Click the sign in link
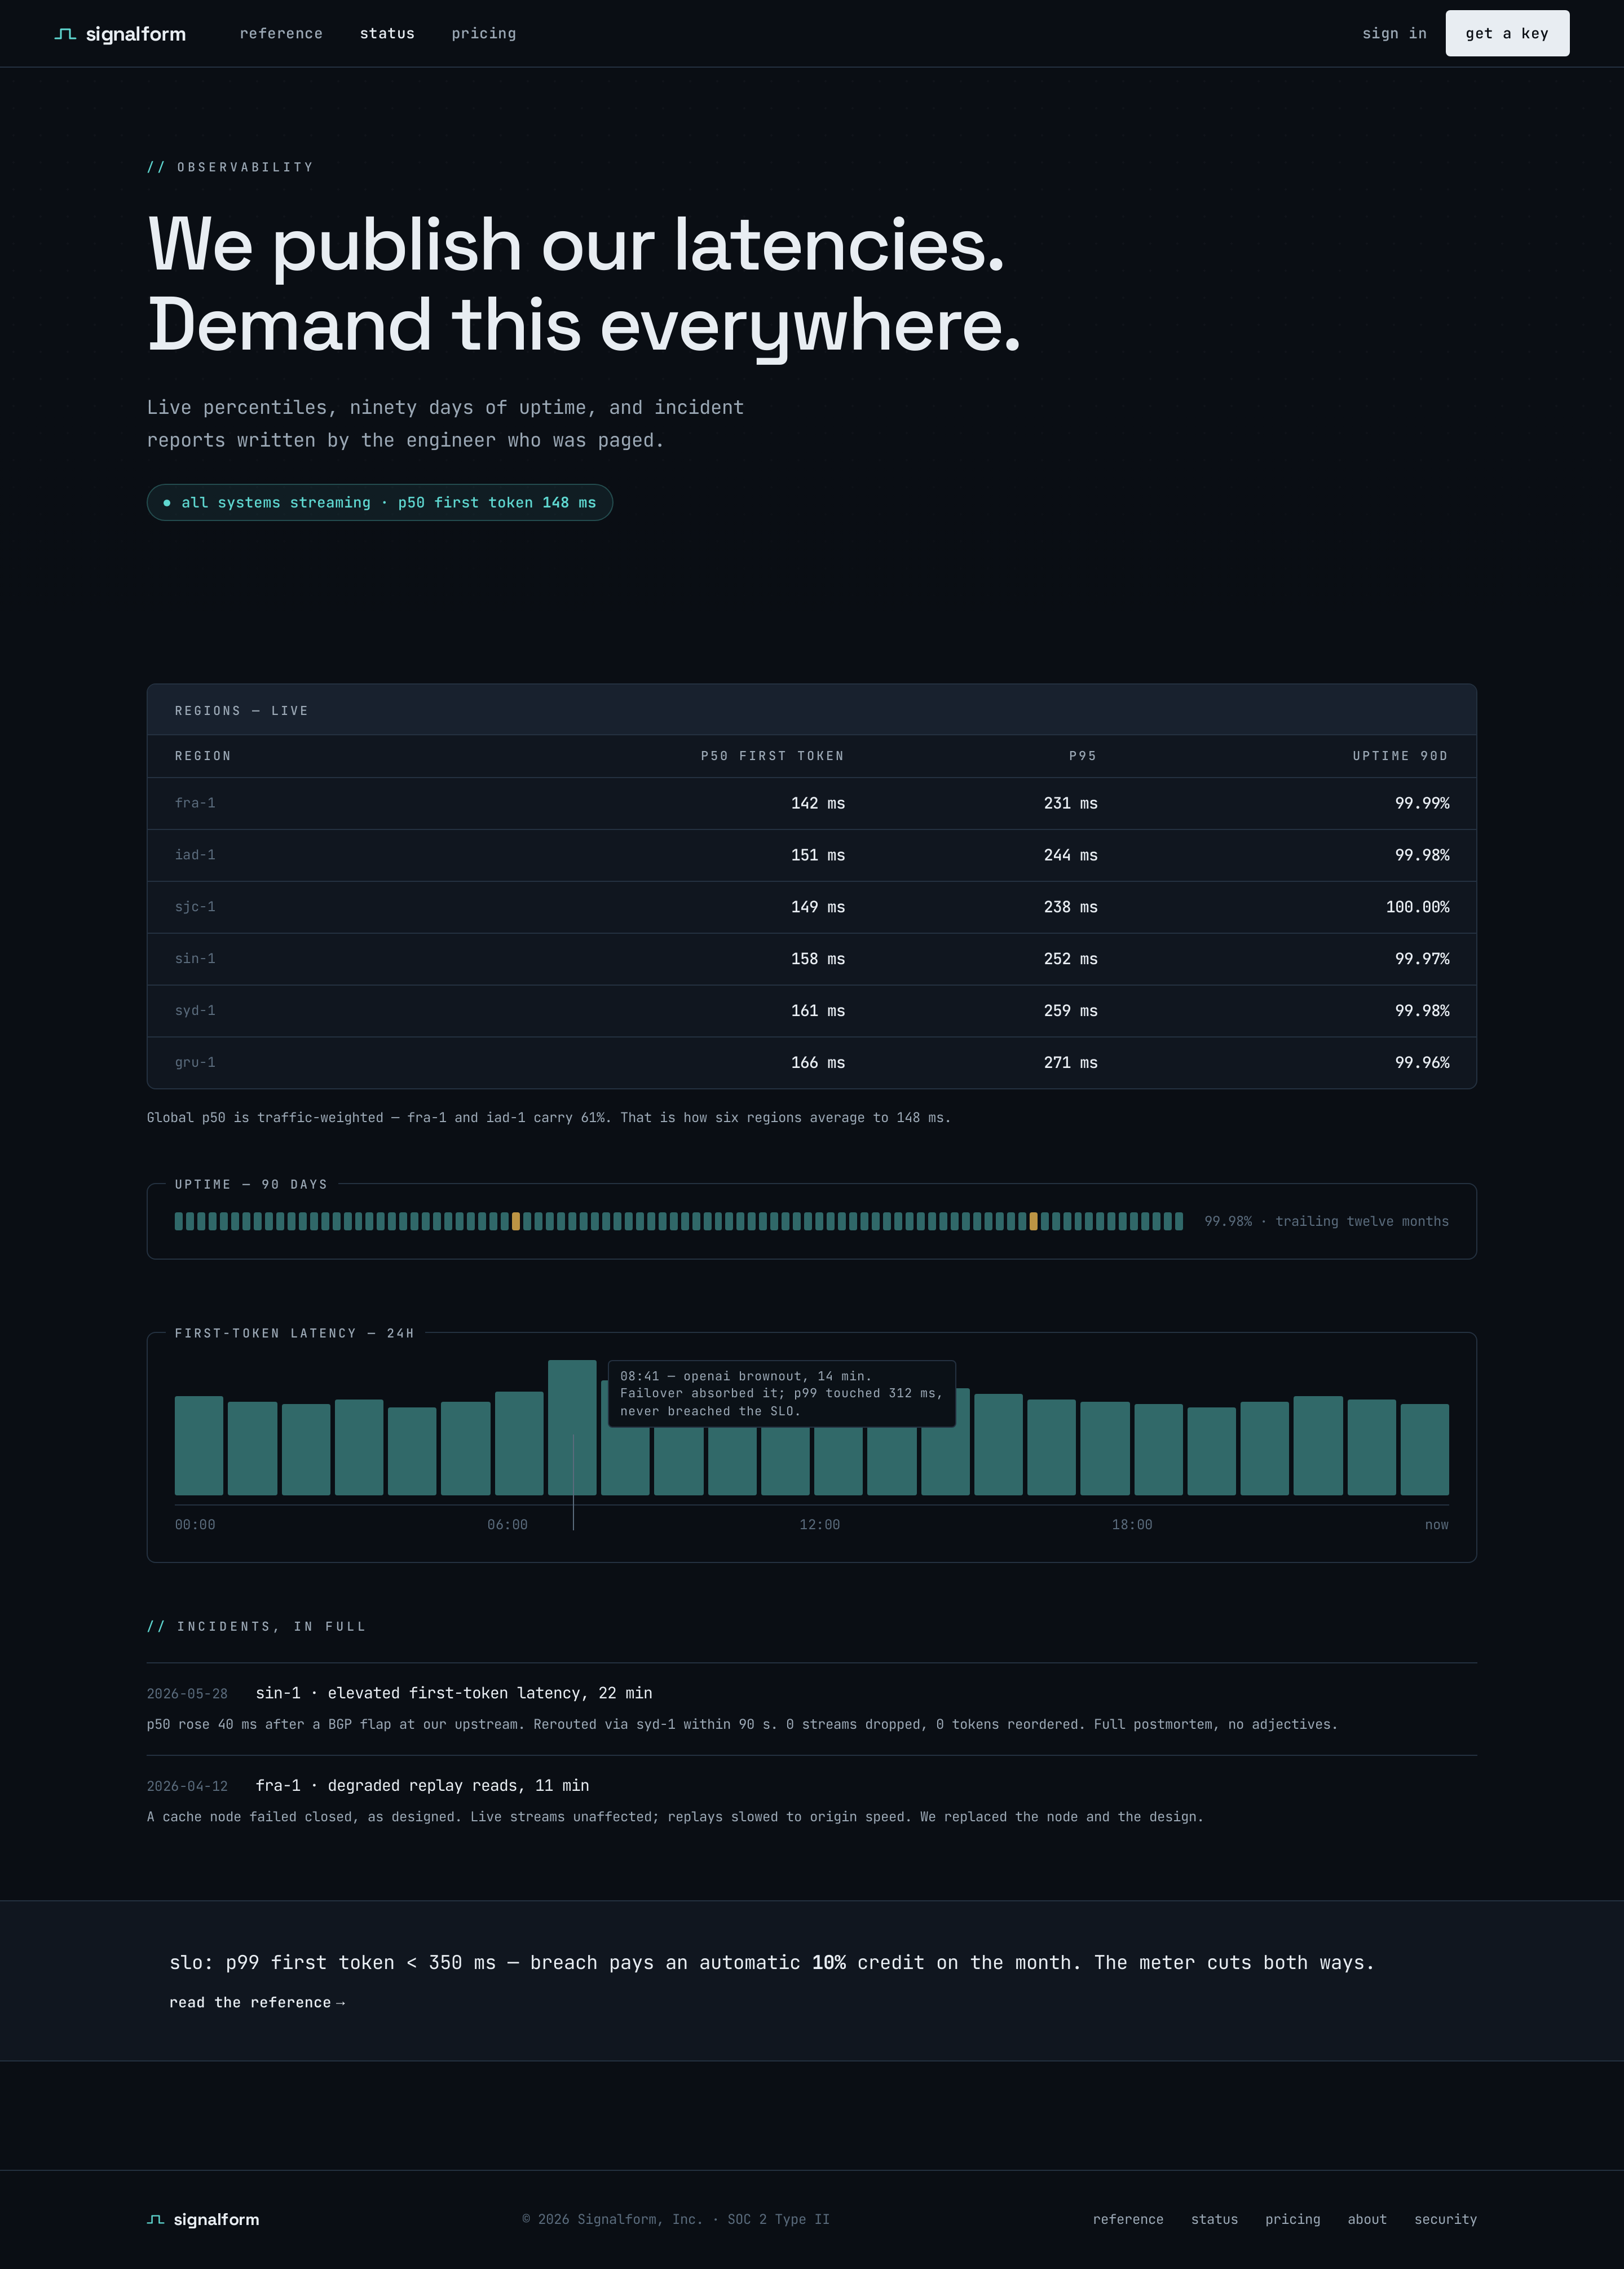This screenshot has height=2269, width=1624. click(1394, 33)
